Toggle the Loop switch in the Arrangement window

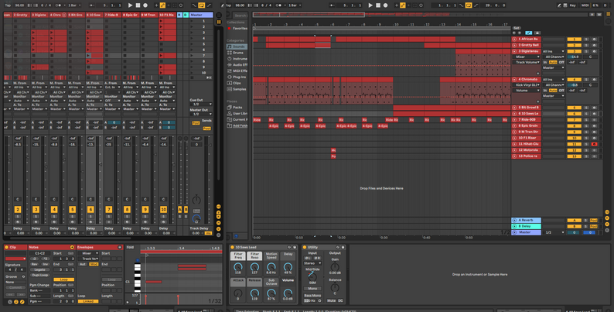[469, 5]
